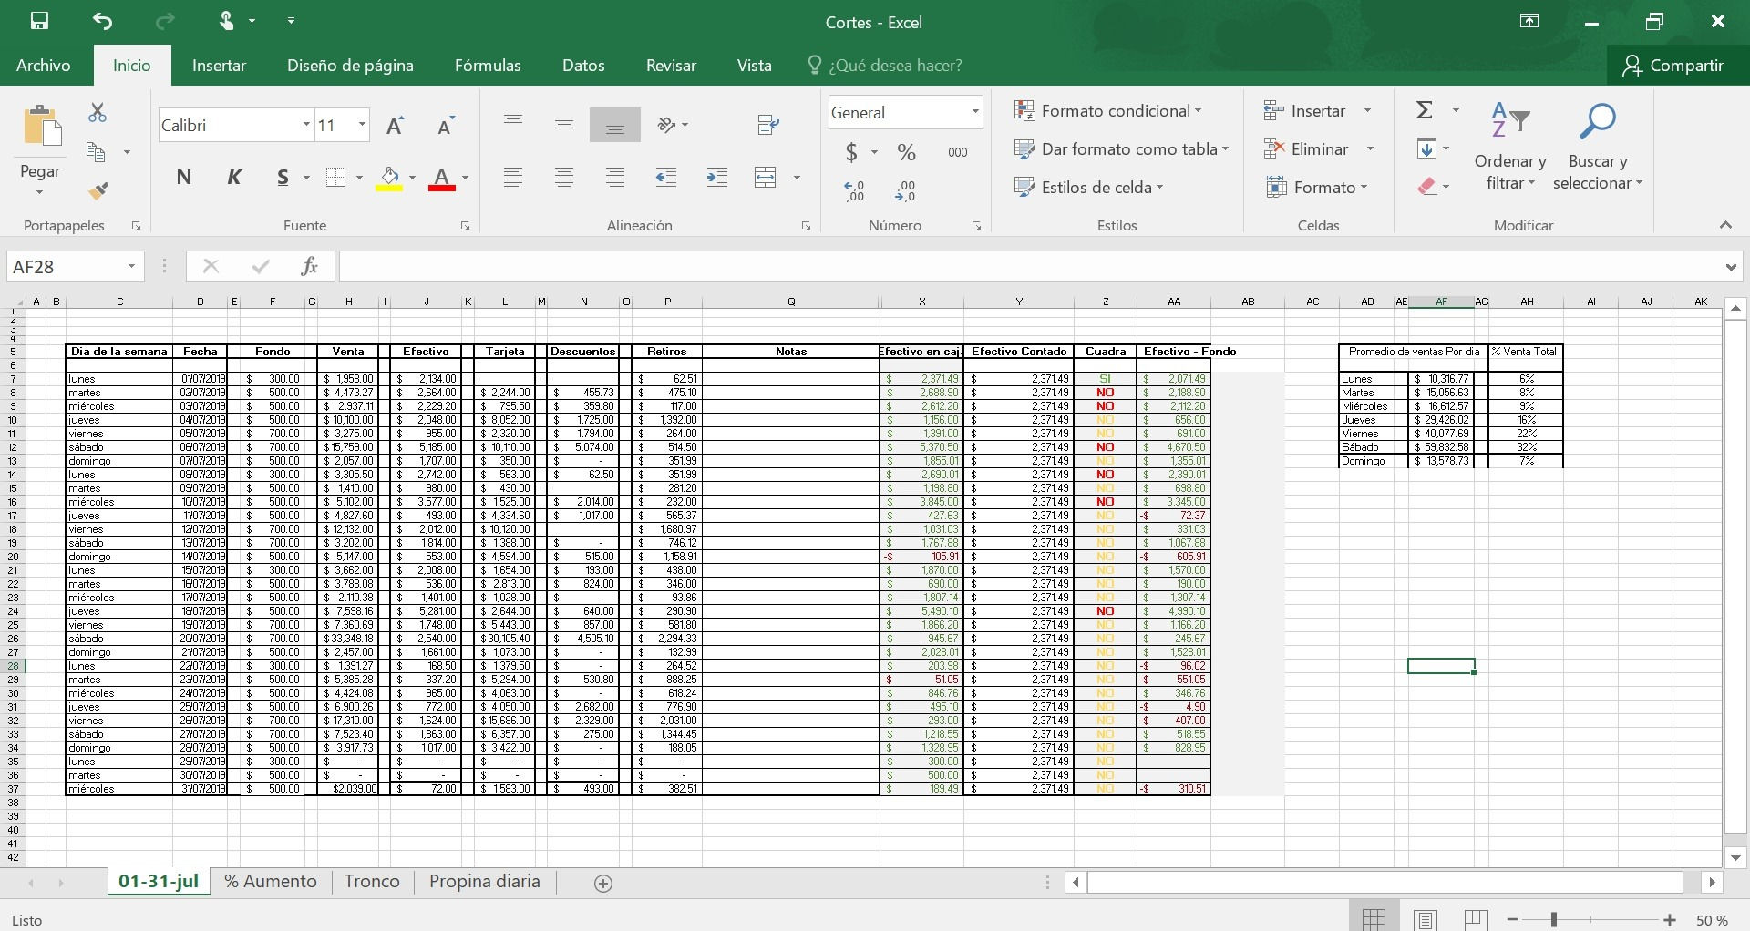
Task: Open the font size dropdown
Action: click(x=362, y=125)
